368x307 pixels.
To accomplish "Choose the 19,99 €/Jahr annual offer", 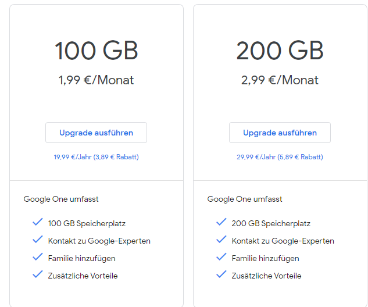I will click(96, 157).
